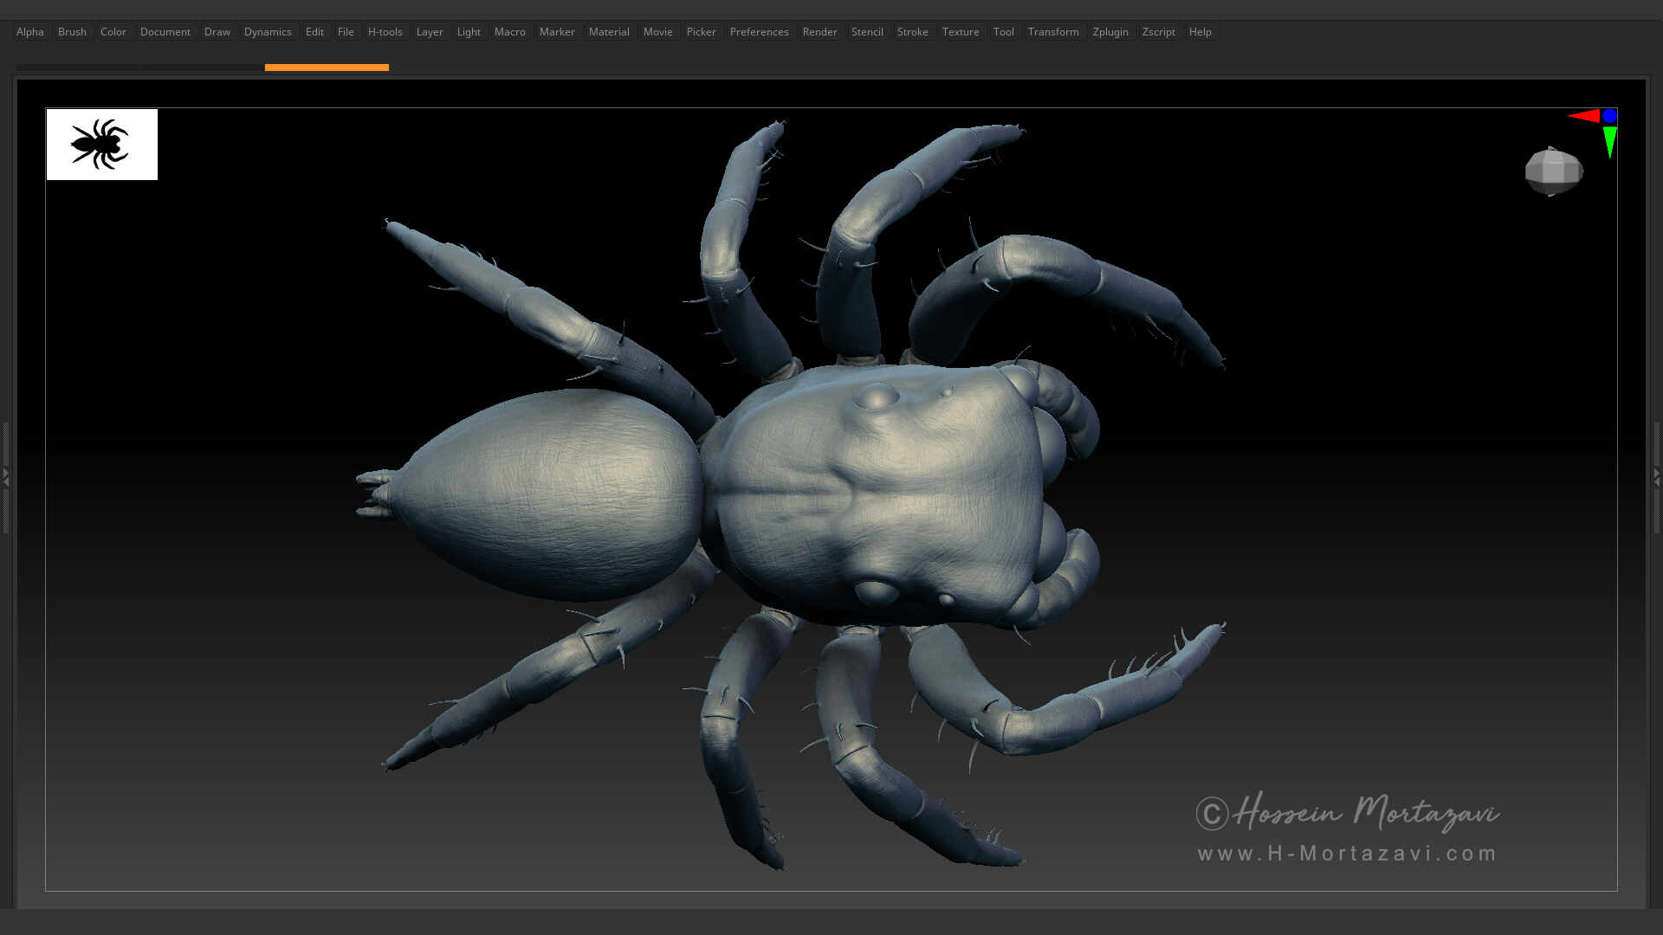Click the spider alpha thumbnail
1663x935 pixels.
(101, 145)
